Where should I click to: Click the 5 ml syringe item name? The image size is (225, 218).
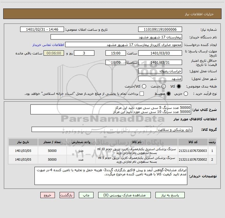pyautogui.click(x=137, y=160)
